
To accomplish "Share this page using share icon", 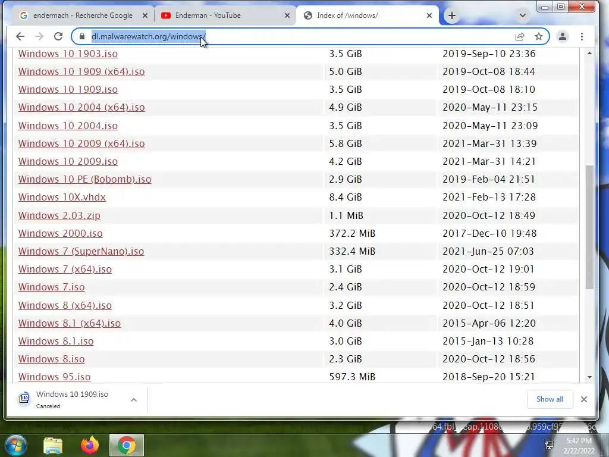I will pos(520,36).
